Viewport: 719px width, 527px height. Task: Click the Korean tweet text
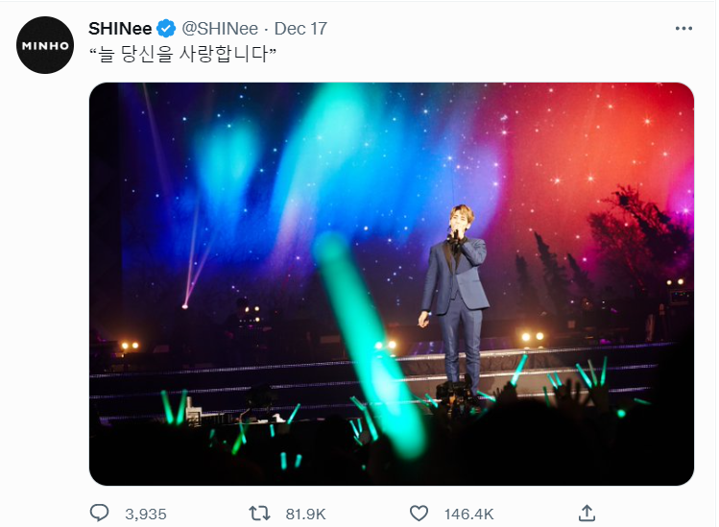[181, 53]
